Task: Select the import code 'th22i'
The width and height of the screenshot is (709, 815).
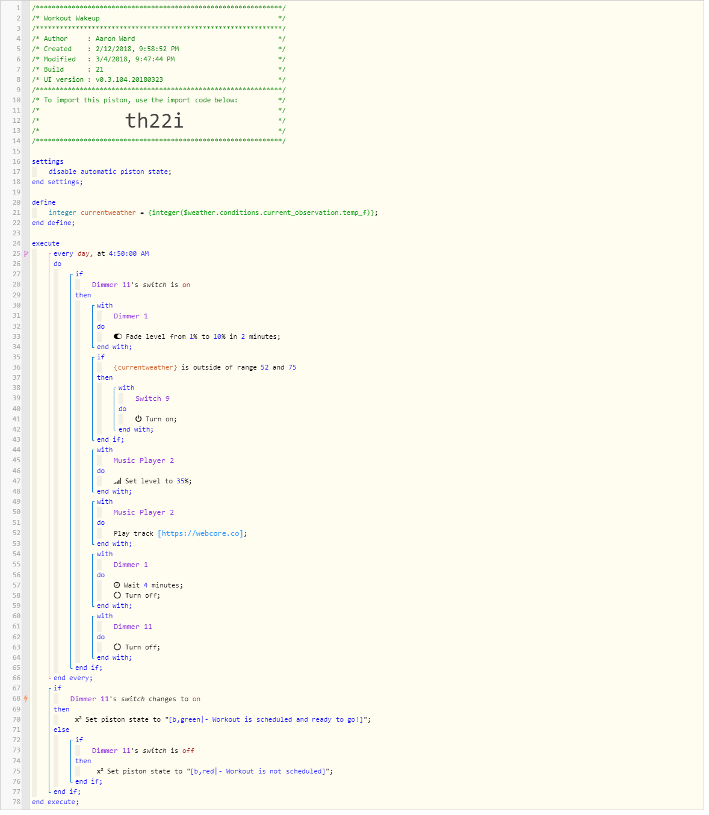Action: 154,120
